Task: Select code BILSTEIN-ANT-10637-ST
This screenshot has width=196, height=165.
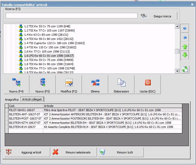Action: point(26,114)
